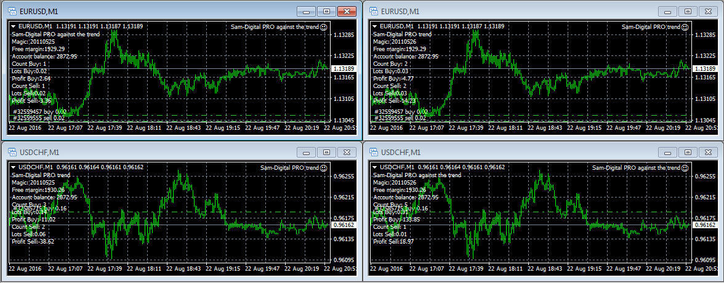
Task: Click the smiley icon next to 'Sam-Digital PRO trend' on the USDCHF chart
Action: pos(324,168)
